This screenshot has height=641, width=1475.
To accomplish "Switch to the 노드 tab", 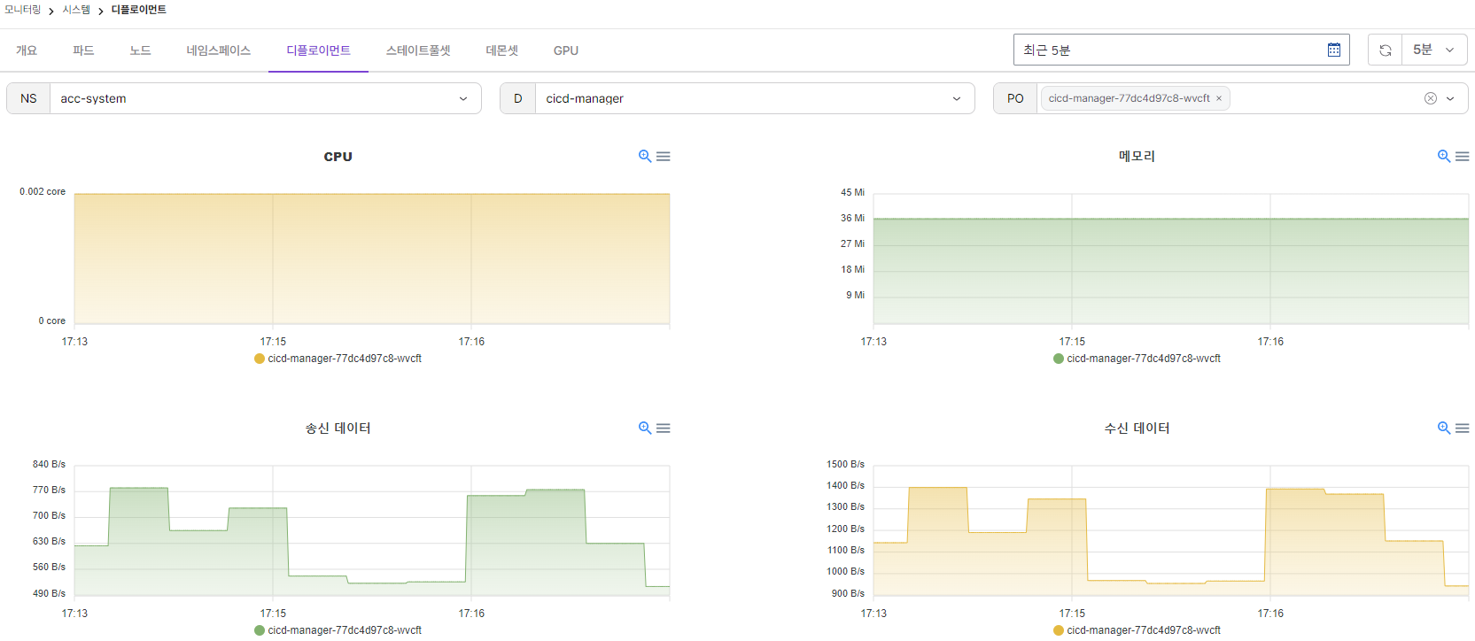I will [140, 50].
